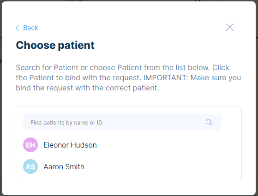Click the IMPORTANT warning text
The width and height of the screenshot is (258, 196).
(166, 77)
